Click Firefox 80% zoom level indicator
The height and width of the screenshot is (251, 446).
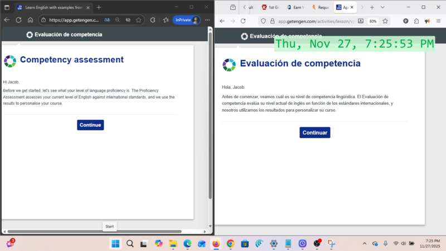click(372, 21)
